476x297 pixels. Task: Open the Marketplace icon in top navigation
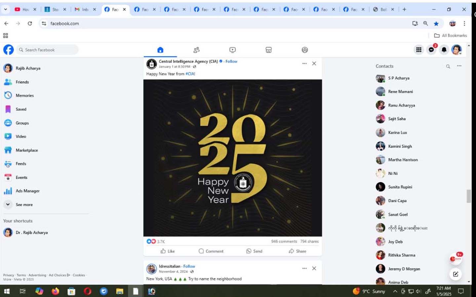click(x=268, y=50)
